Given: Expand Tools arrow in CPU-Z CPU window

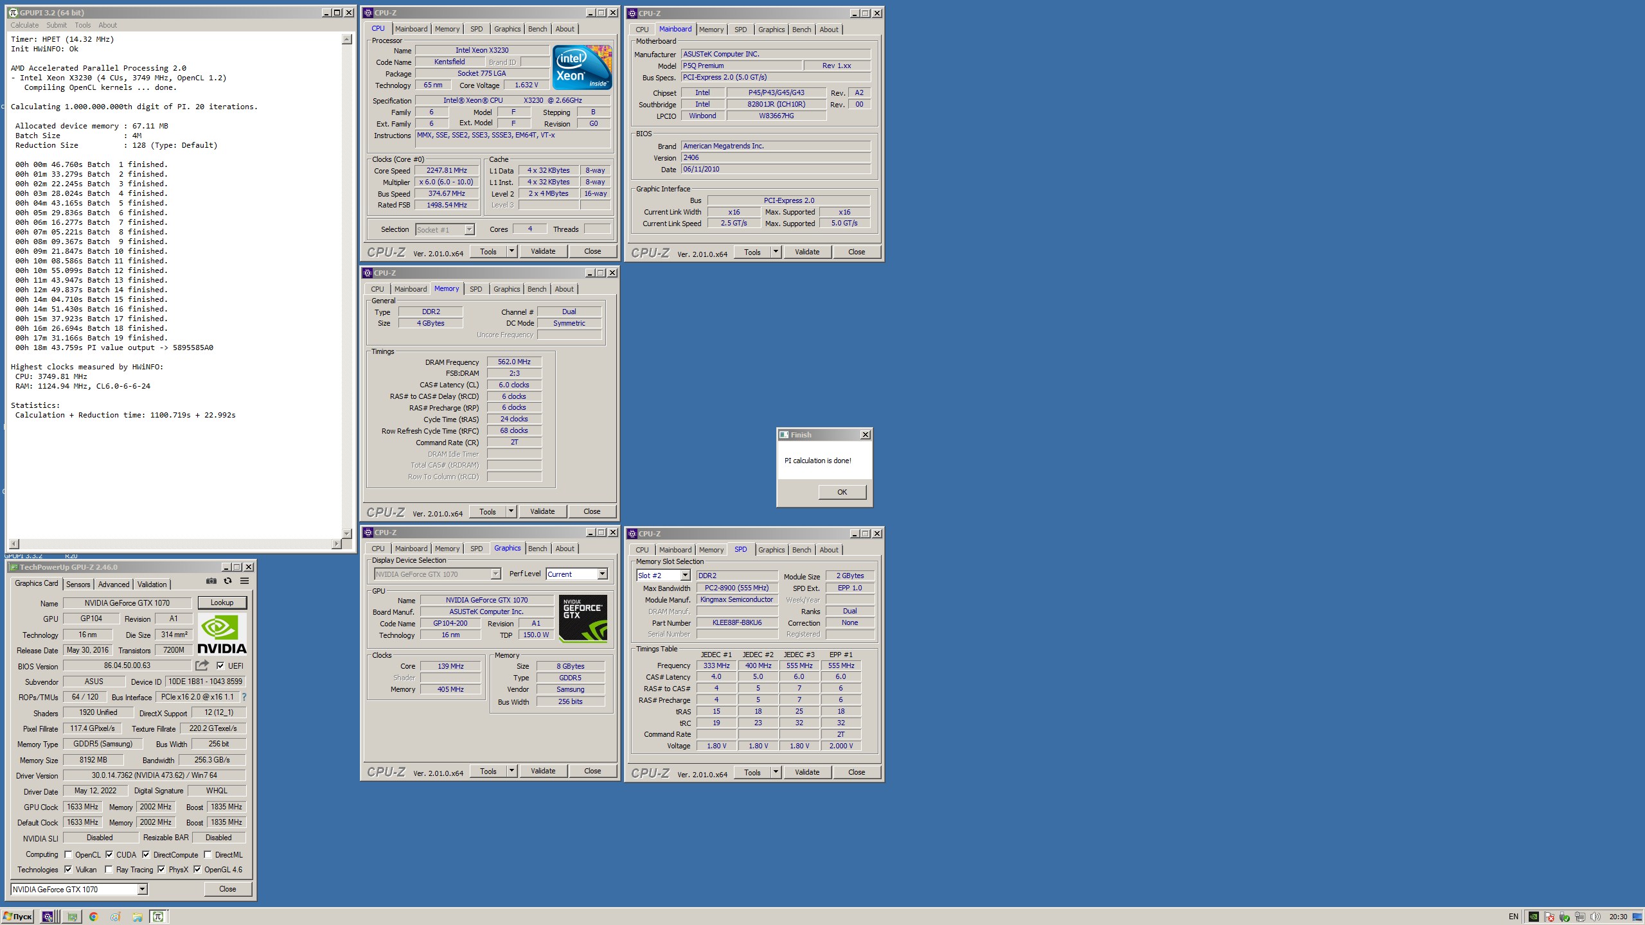Looking at the screenshot, I should click(512, 251).
